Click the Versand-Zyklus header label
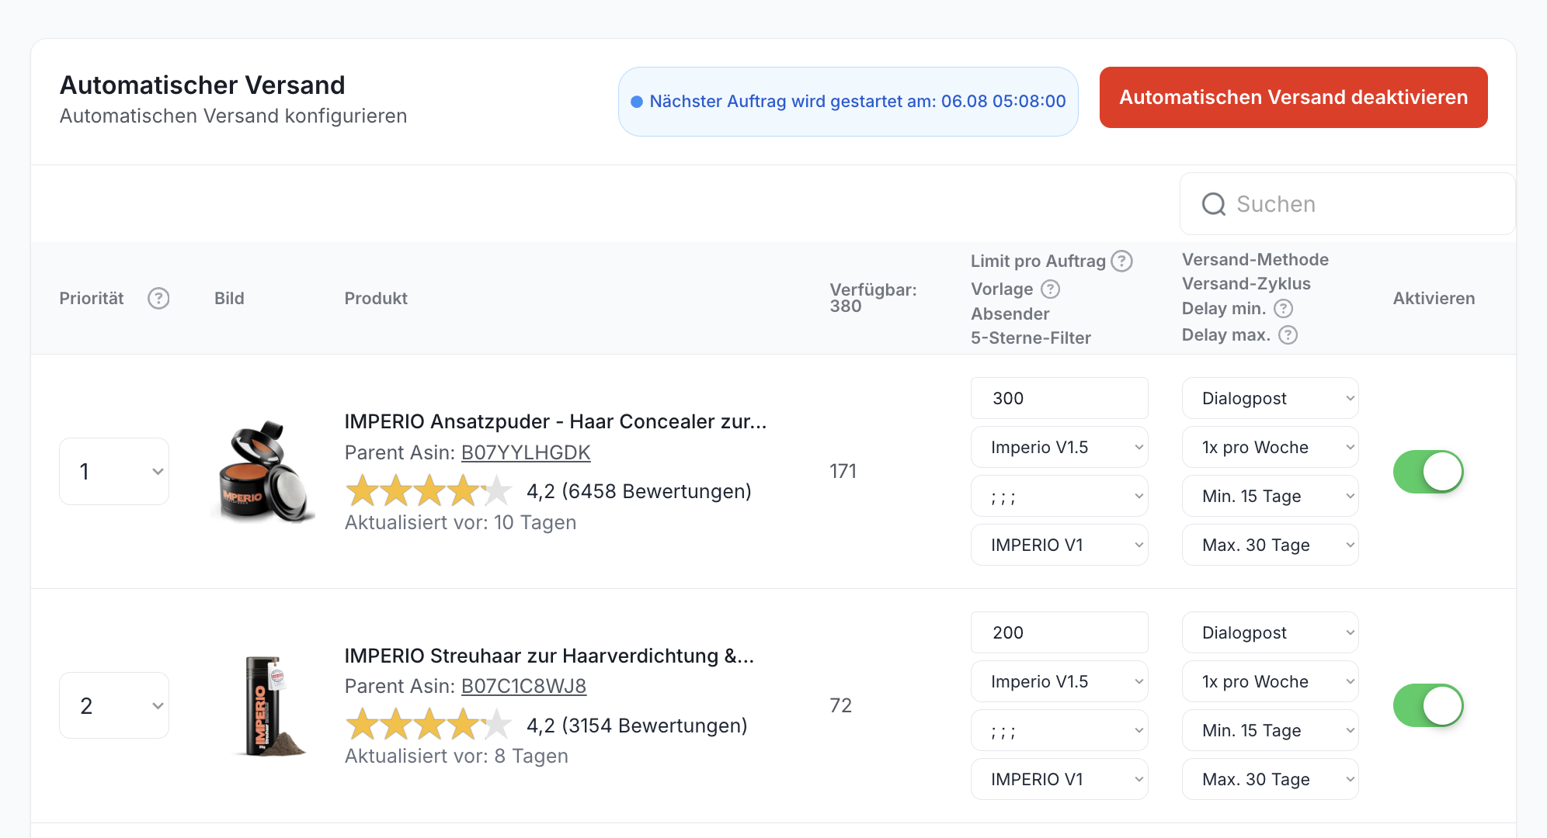This screenshot has width=1547, height=838. point(1246,283)
